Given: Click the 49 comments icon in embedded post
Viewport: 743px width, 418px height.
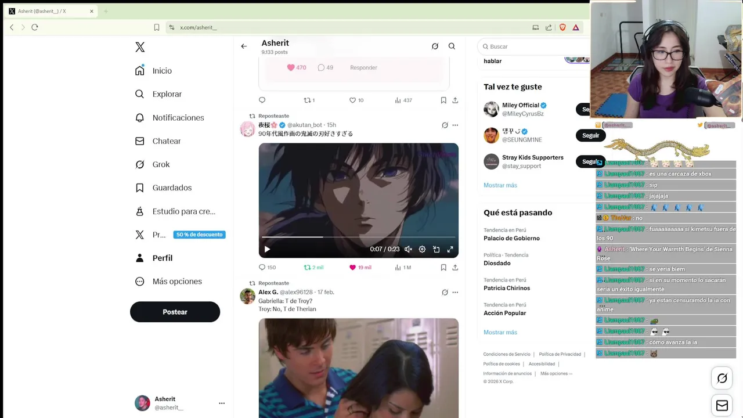Looking at the screenshot, I should tap(321, 67).
